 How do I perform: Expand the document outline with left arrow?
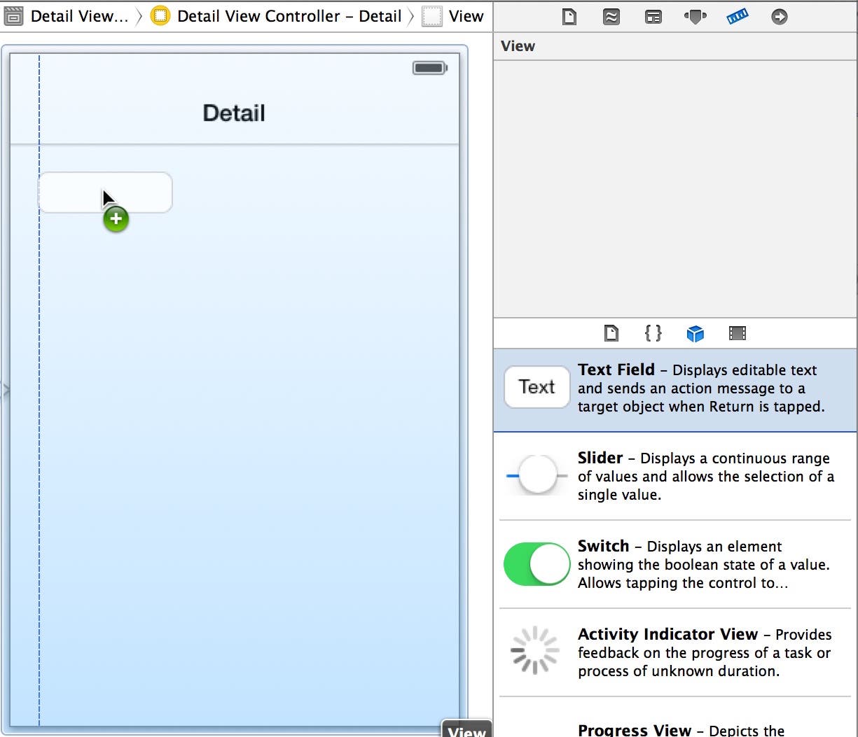[x=6, y=390]
